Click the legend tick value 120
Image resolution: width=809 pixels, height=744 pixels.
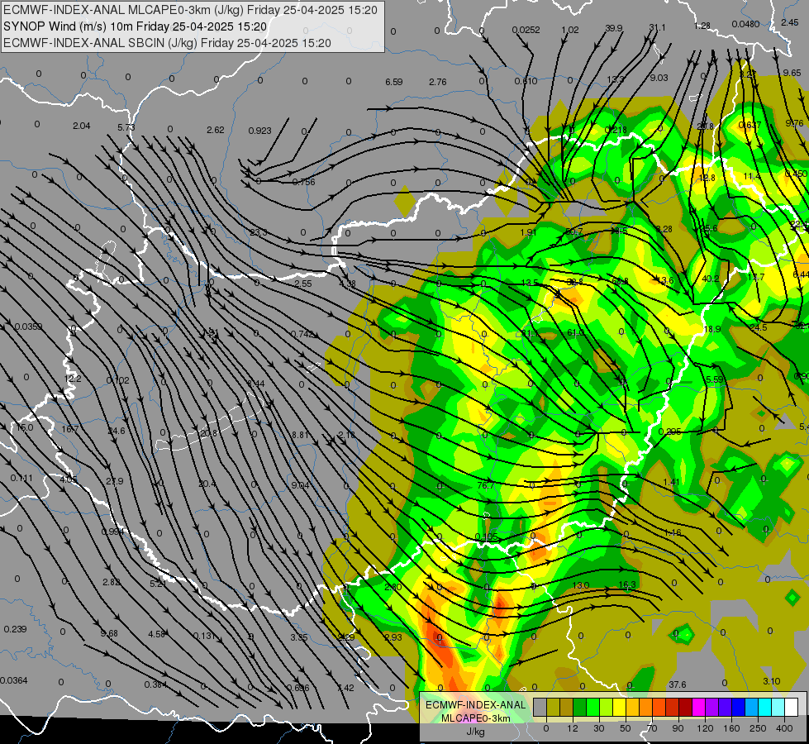click(x=705, y=728)
